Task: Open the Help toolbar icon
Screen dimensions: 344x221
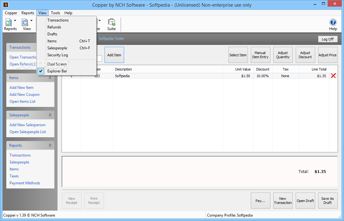Action: (333, 22)
